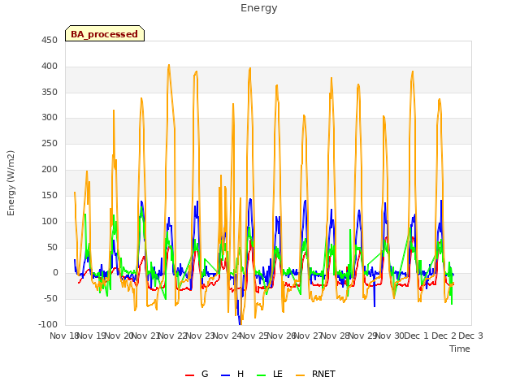Click the 450 y-axis tick label
The image size is (520, 390).
point(50,41)
